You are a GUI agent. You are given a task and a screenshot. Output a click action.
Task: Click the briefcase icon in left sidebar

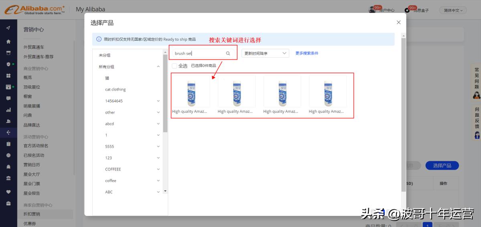tap(8, 203)
